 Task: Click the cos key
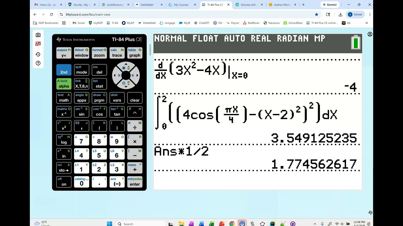click(x=99, y=112)
